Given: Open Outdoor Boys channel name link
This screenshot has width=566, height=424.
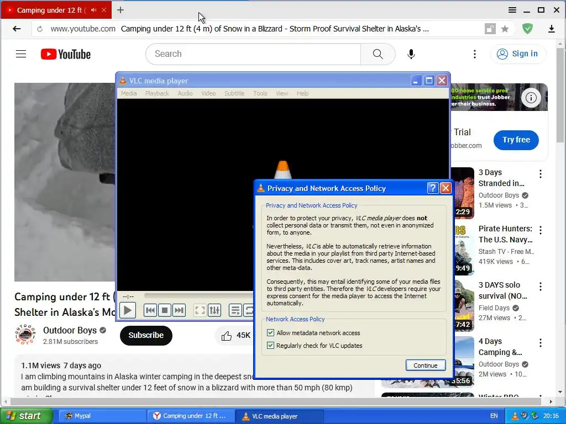Looking at the screenshot, I should [x=70, y=330].
